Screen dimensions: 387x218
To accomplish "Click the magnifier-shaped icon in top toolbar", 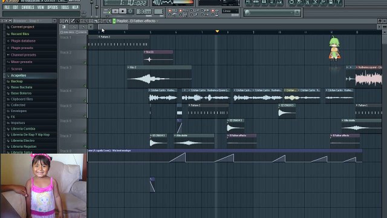I will pos(324,2).
